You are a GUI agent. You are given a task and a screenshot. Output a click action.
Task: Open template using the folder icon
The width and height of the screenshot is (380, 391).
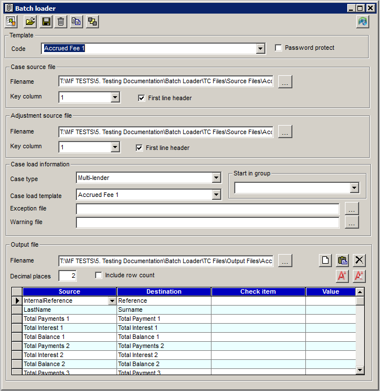click(x=30, y=22)
